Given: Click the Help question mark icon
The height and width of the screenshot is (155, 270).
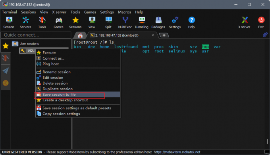Looking at the screenshot, I should [191, 23].
